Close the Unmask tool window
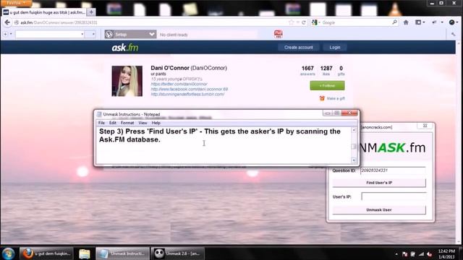463x260 pixels. (425, 126)
